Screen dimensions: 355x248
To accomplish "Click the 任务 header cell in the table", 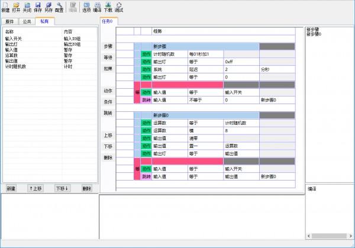I will tap(223, 31).
